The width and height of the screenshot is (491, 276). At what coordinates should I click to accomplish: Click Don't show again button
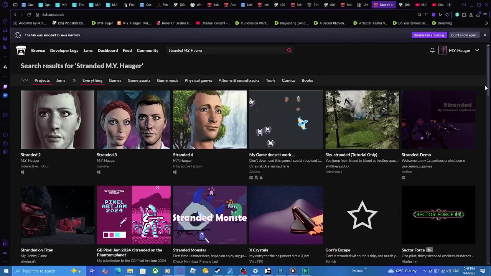pos(464,35)
